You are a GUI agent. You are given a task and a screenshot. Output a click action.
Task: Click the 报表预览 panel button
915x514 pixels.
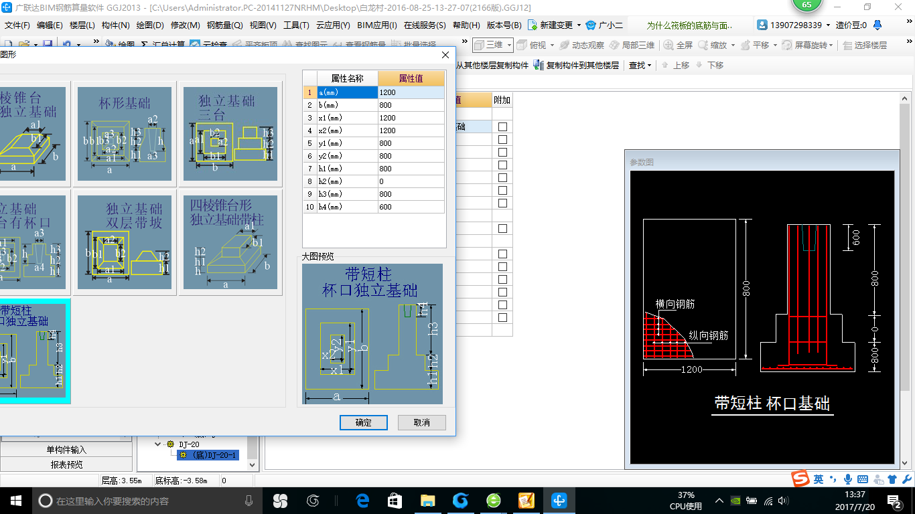click(66, 464)
